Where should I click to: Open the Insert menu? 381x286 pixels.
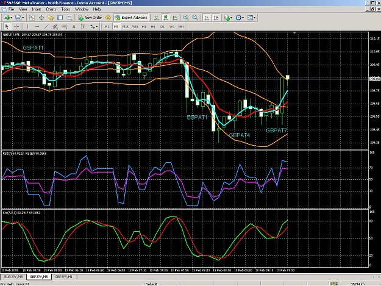37,9
